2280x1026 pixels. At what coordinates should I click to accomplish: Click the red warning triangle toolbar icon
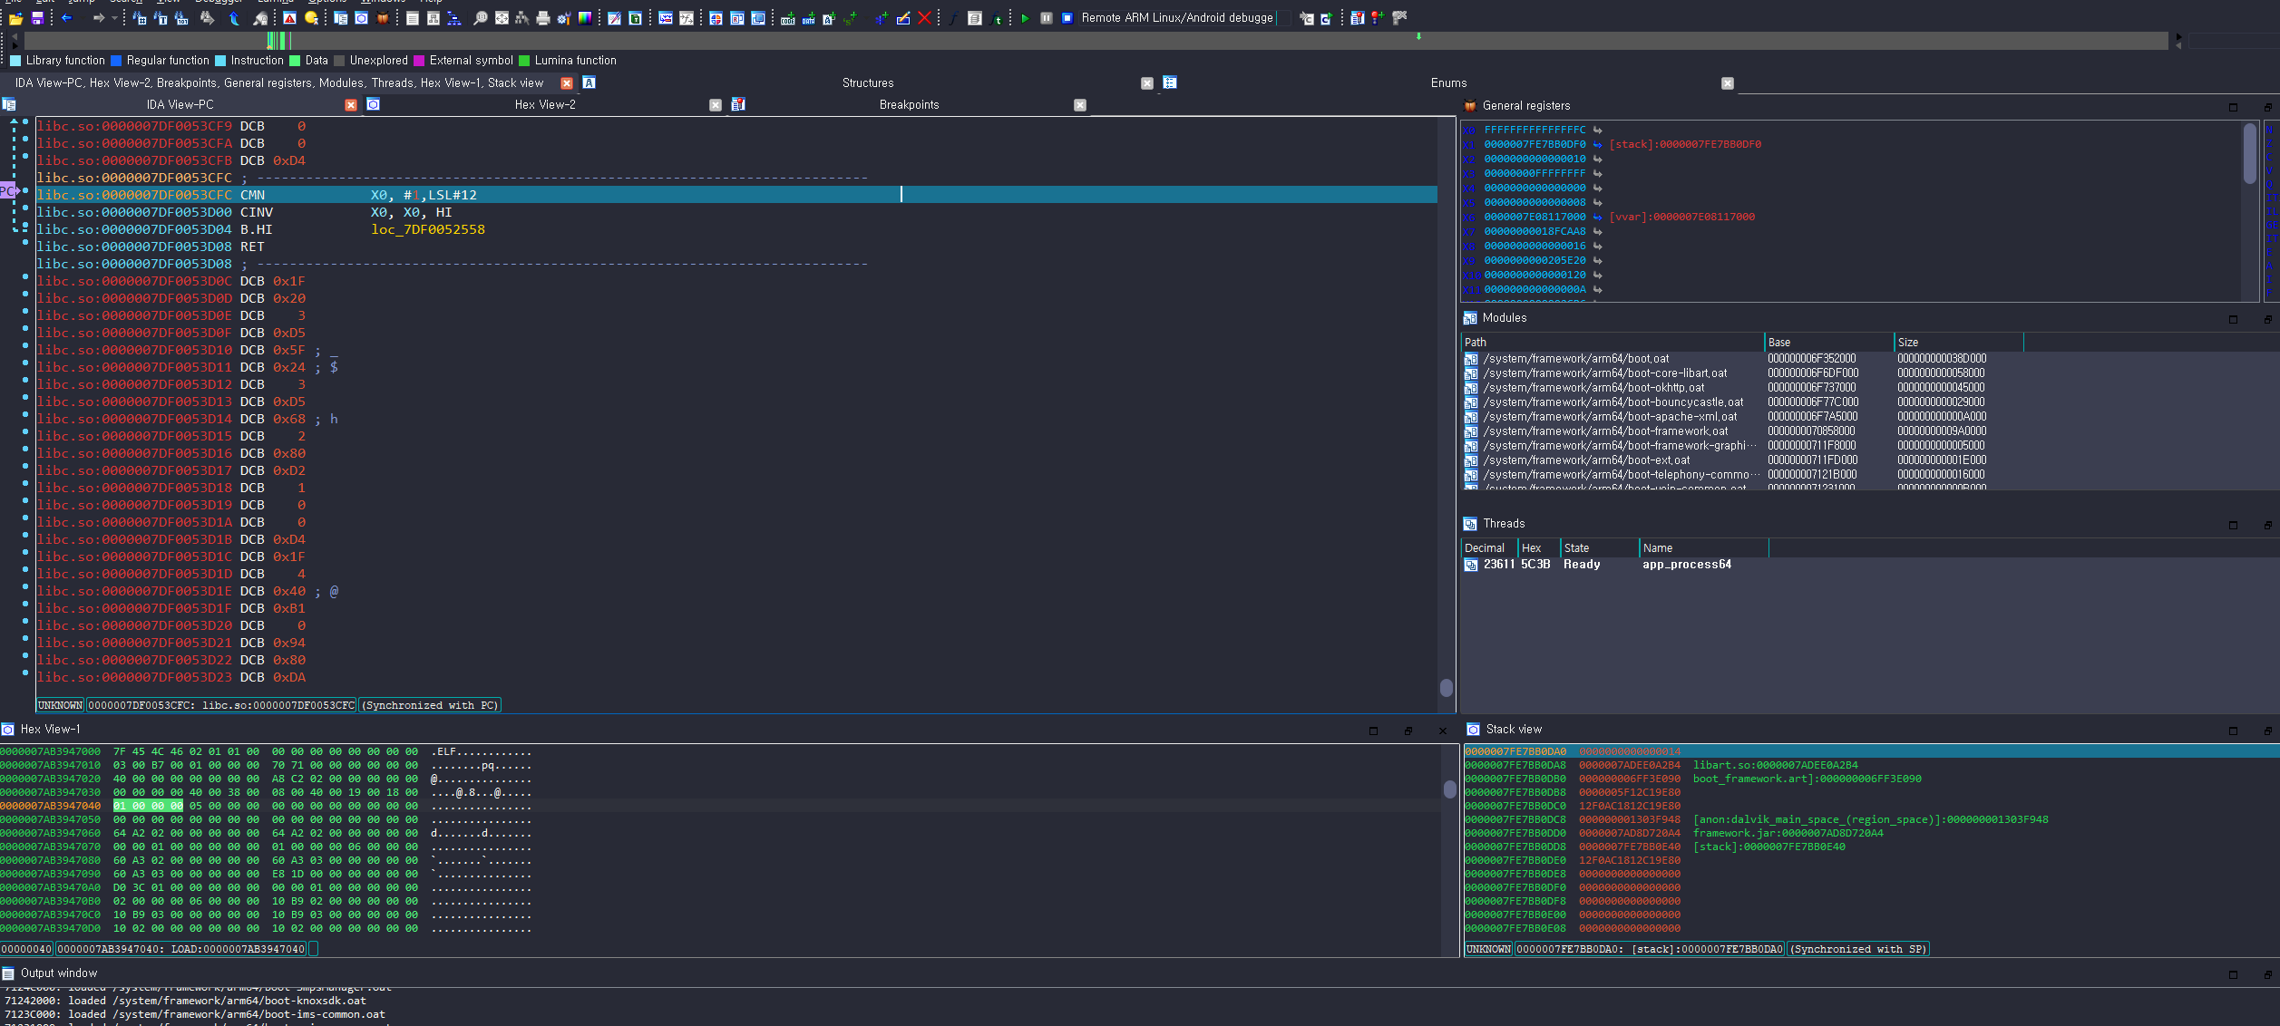tap(290, 18)
